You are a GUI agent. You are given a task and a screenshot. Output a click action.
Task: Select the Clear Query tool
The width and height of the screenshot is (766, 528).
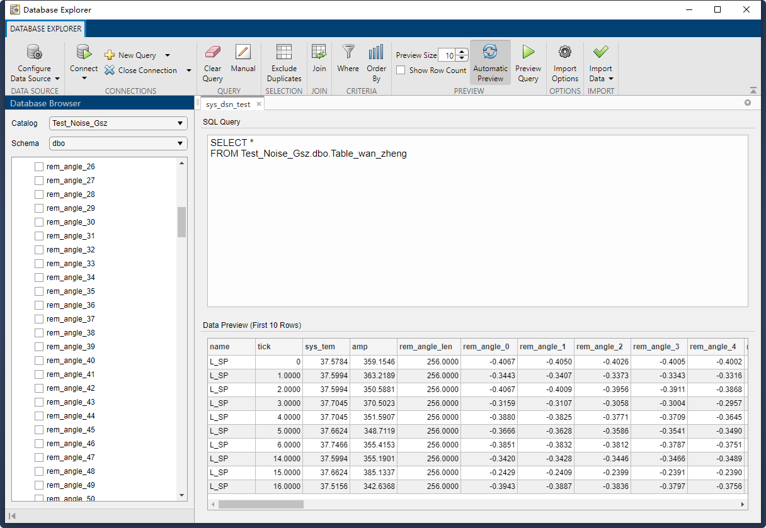(212, 63)
